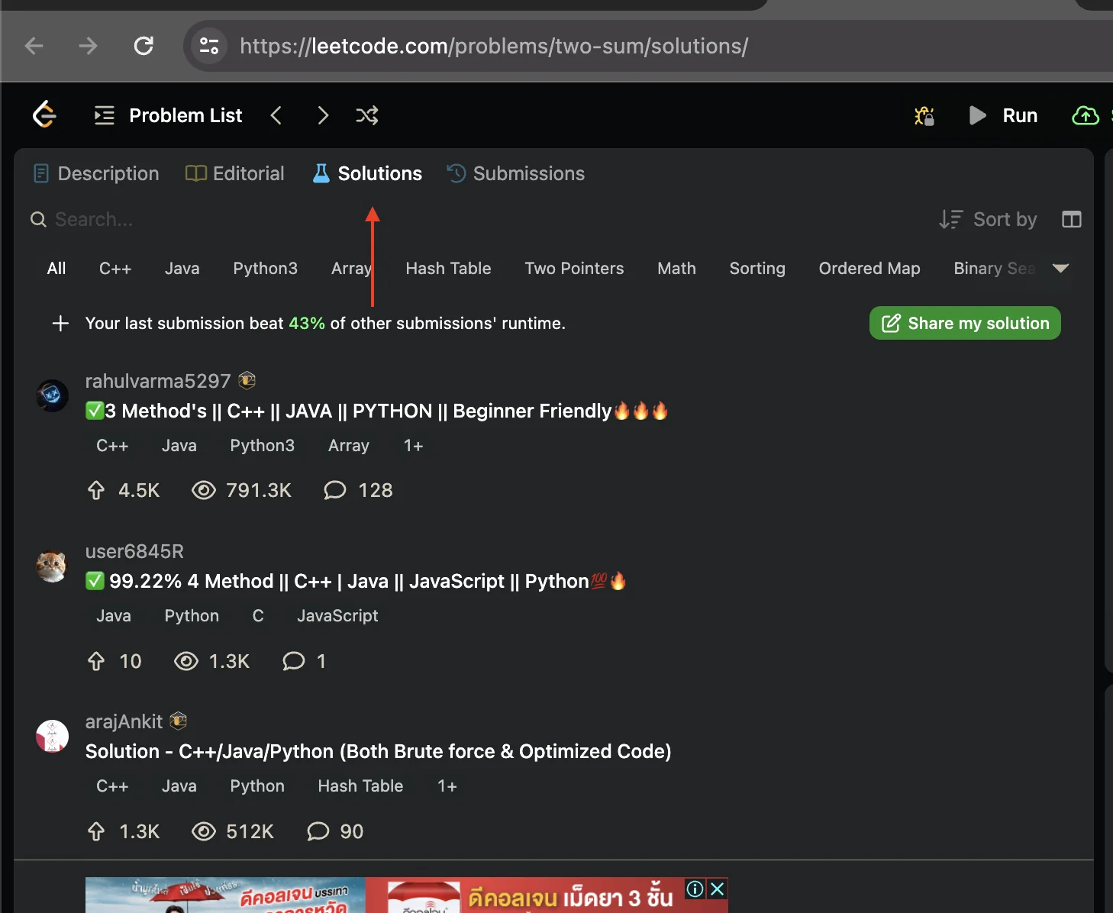Open comments on user6845R's solution
The height and width of the screenshot is (913, 1113).
click(x=304, y=661)
